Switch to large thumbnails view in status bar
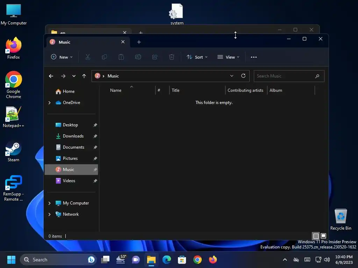 pos(323,236)
